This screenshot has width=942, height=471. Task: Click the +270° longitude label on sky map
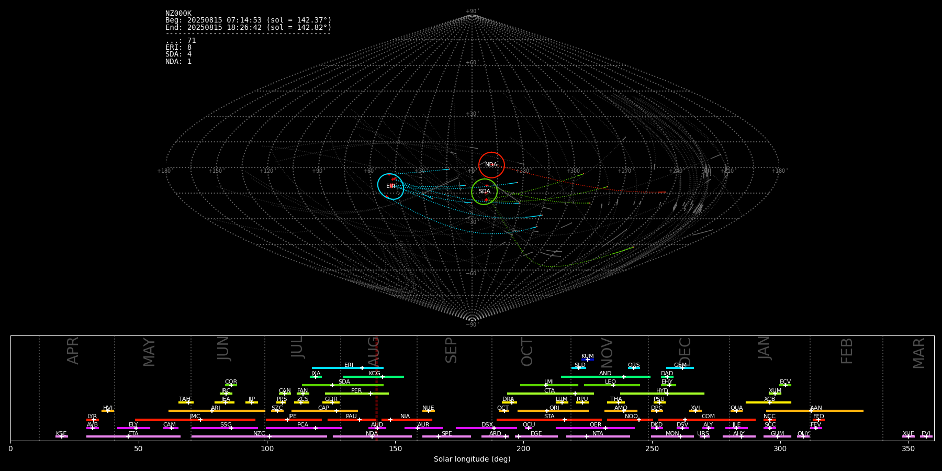pyautogui.click(x=624, y=171)
